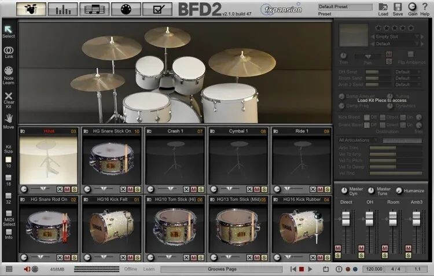Solo the Crash 1 slot

point(201,189)
